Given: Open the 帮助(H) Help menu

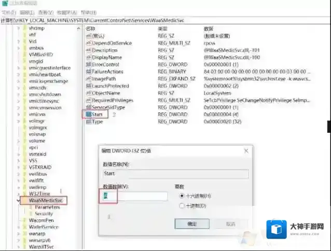Looking at the screenshot, I should pos(89,12).
